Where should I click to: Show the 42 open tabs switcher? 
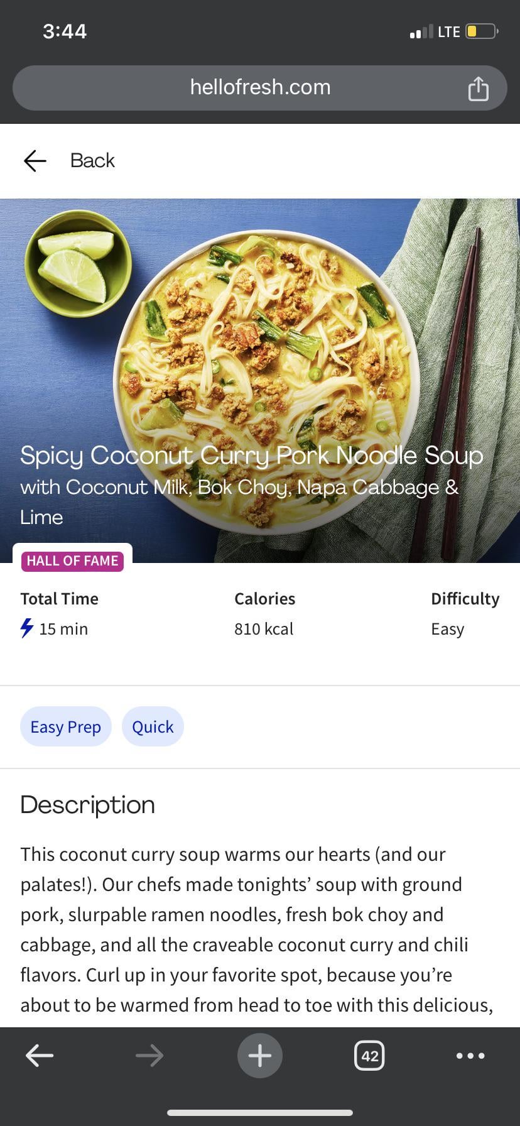tap(369, 1056)
